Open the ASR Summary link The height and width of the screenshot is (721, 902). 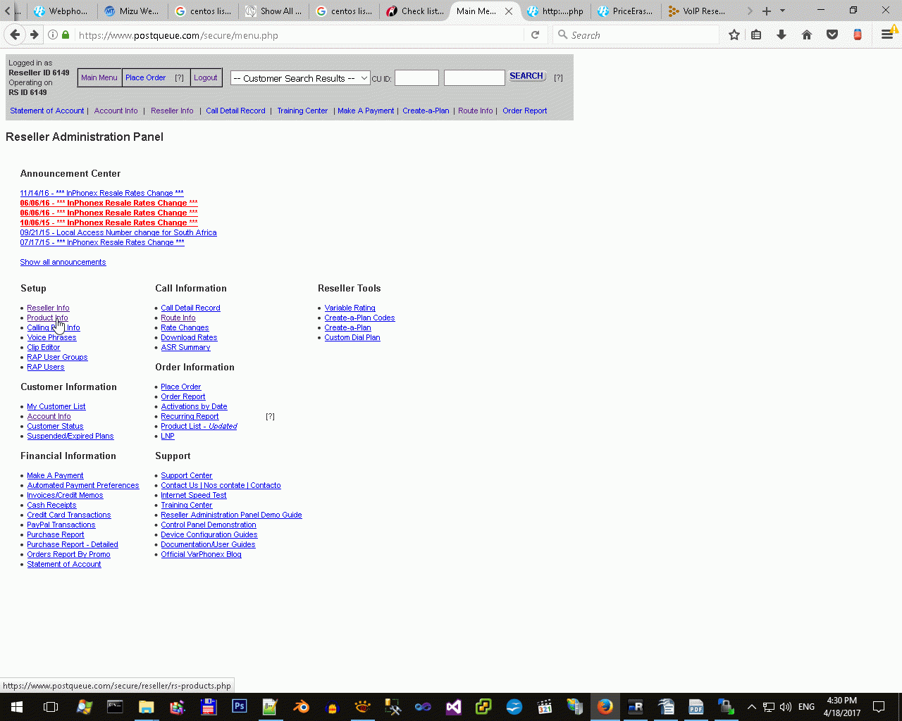click(x=185, y=347)
